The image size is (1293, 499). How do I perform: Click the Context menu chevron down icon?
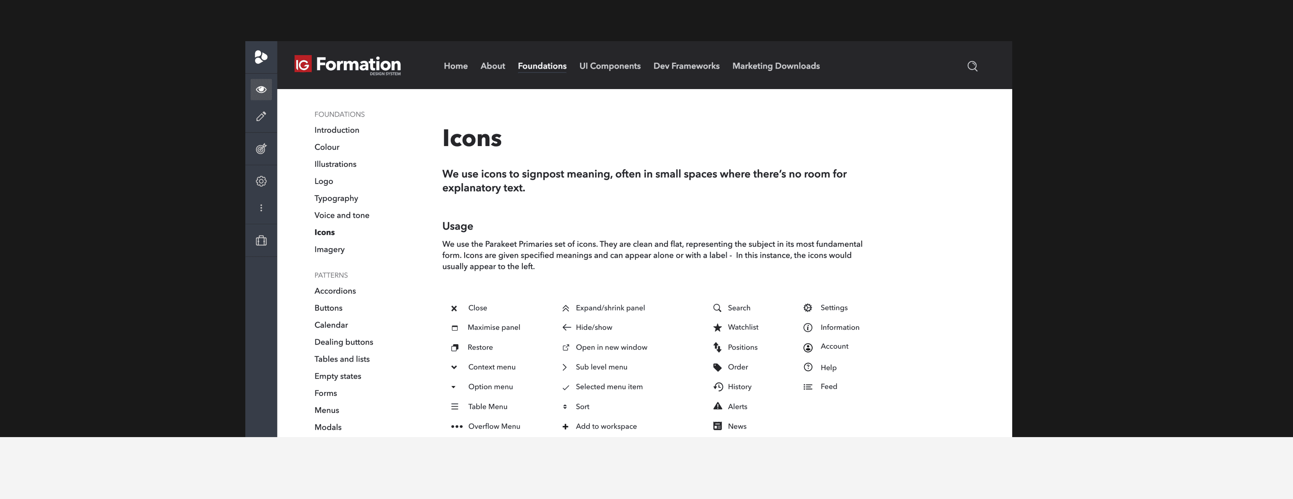(x=454, y=367)
